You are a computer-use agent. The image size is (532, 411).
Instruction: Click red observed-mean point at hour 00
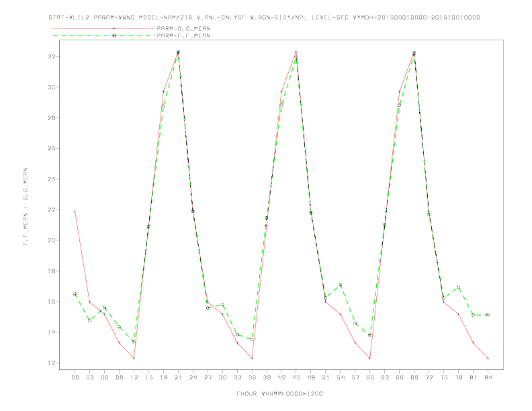click(x=75, y=212)
